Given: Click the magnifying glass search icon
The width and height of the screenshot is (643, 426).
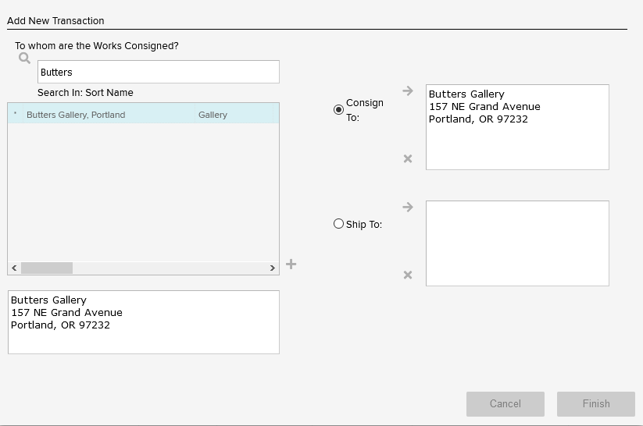Looking at the screenshot, I should [x=24, y=59].
